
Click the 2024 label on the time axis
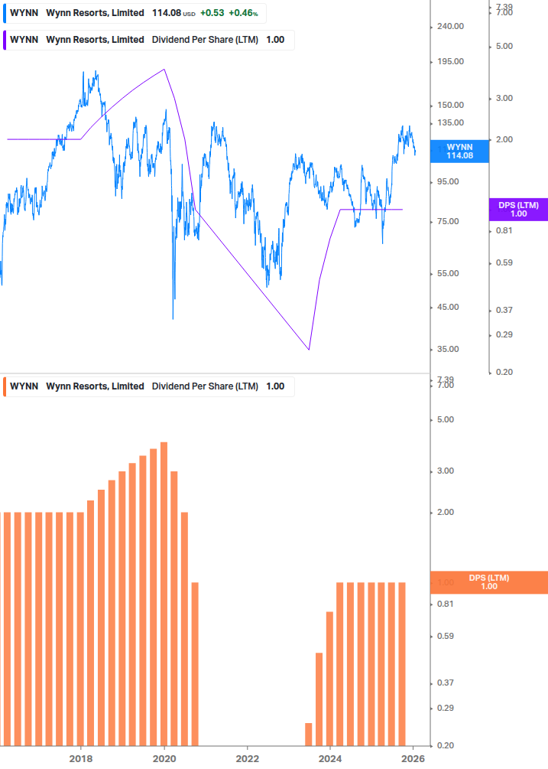click(330, 759)
